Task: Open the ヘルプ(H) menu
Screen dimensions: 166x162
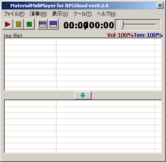Action: click(106, 14)
